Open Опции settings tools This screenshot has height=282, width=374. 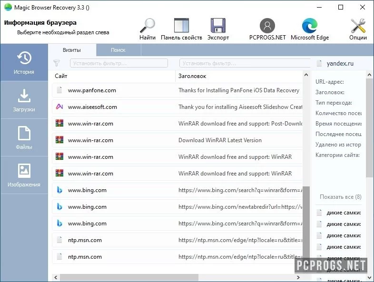coord(358,29)
